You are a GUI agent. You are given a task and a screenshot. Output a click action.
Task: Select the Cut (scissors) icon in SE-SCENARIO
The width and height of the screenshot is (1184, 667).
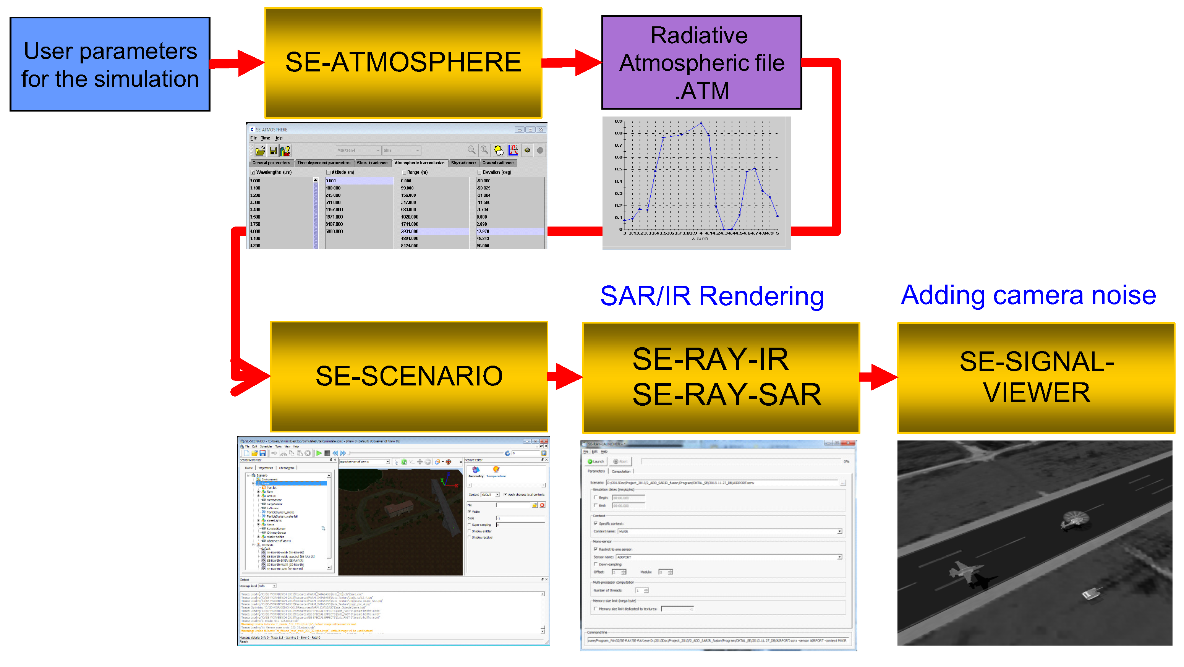pos(283,454)
